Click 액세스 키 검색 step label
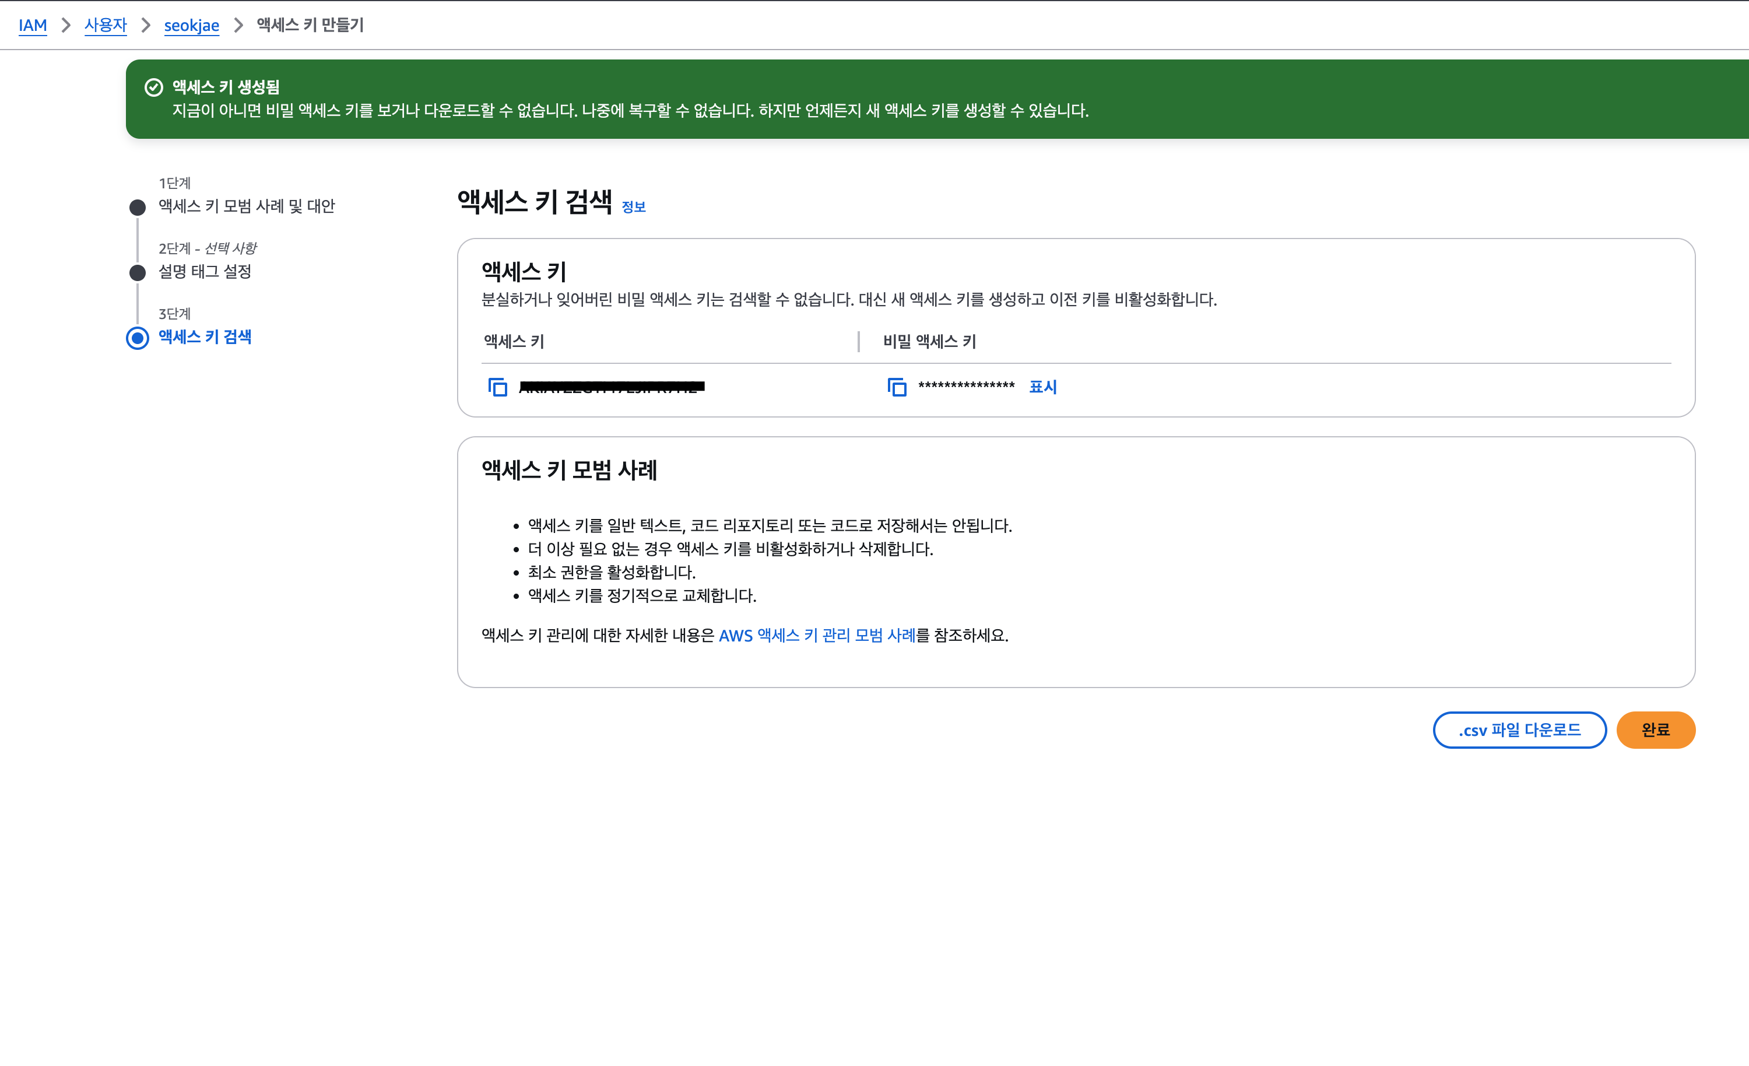This screenshot has width=1749, height=1066. [205, 337]
